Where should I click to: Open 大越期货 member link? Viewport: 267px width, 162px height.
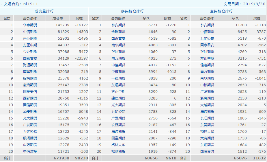point(207,105)
